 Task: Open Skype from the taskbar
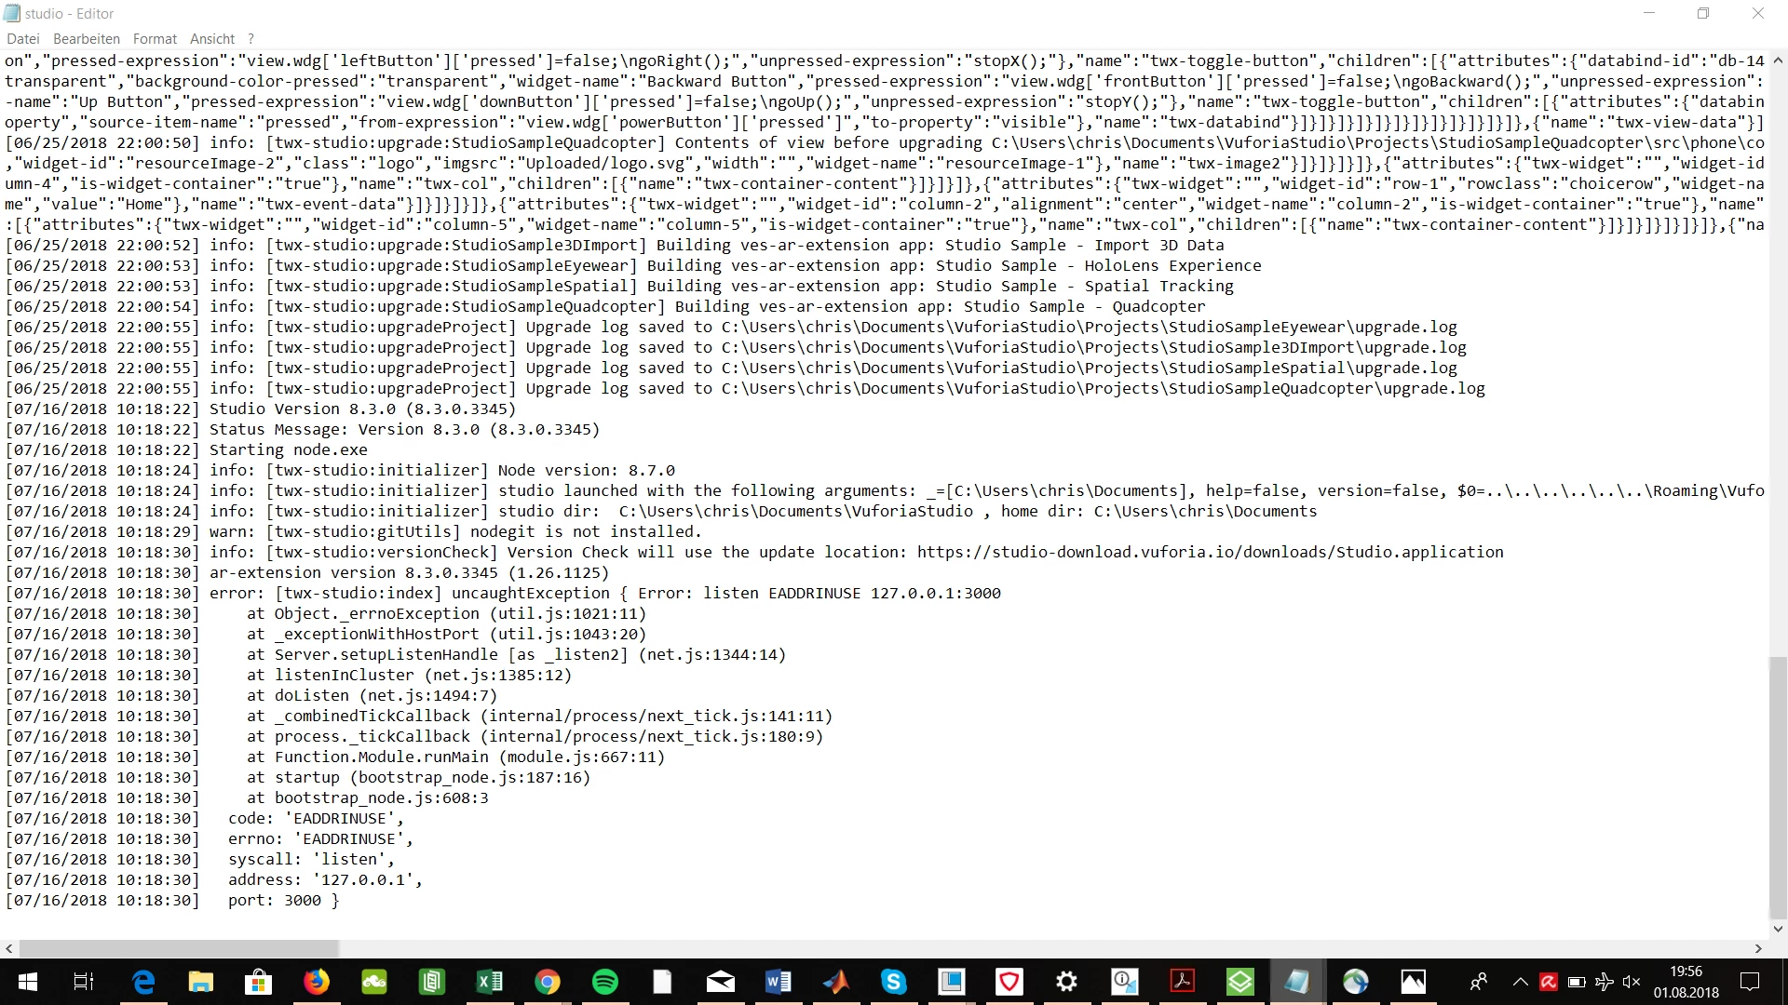(894, 982)
